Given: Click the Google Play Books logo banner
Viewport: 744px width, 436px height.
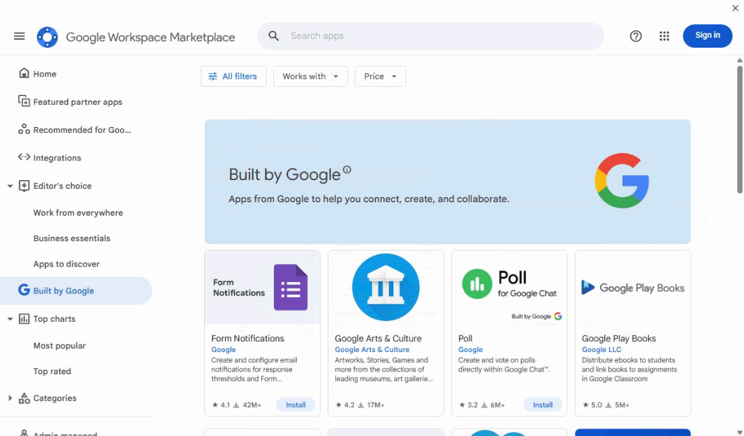Looking at the screenshot, I should click(633, 288).
